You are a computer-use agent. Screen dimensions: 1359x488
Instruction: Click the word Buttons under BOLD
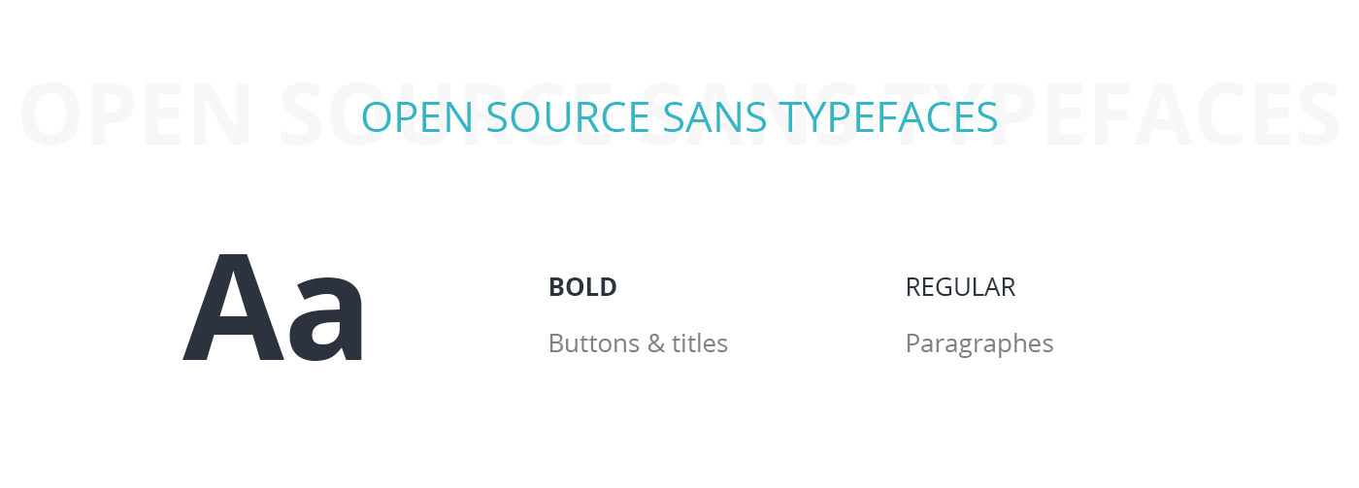(592, 343)
